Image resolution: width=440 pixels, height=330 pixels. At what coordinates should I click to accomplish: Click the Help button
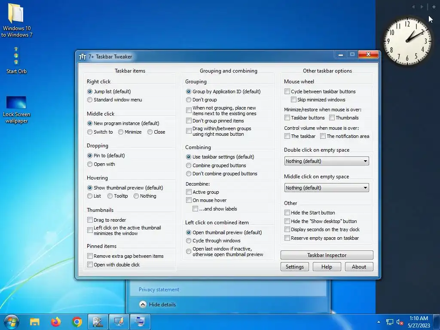coord(327,266)
